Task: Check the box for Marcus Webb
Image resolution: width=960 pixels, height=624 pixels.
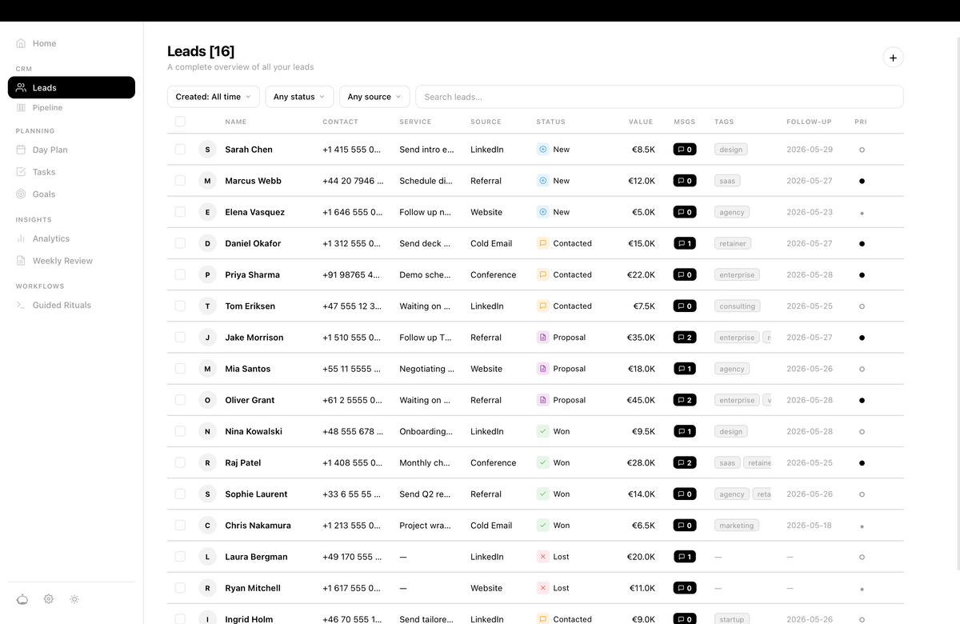Action: tap(180, 181)
